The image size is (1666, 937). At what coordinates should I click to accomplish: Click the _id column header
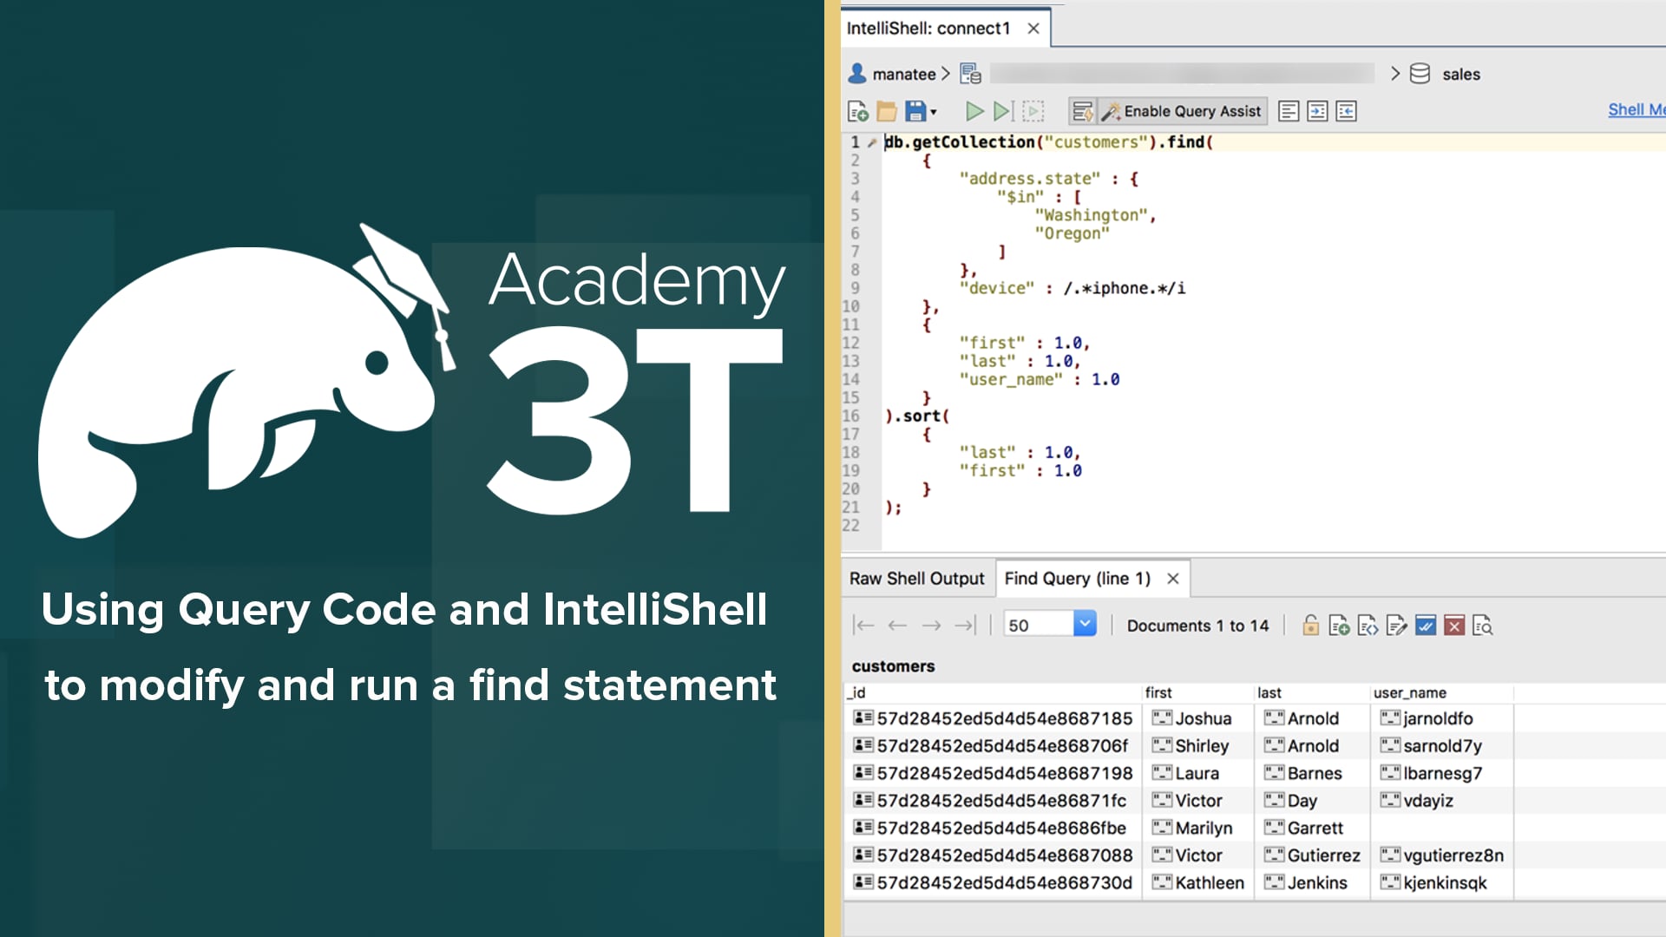click(992, 692)
